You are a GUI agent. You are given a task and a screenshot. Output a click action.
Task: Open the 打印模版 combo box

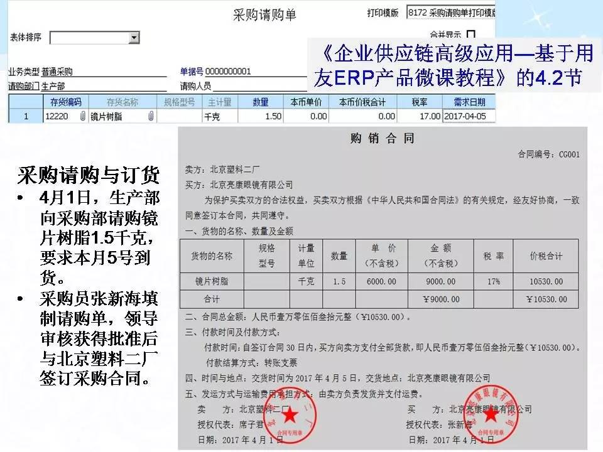pos(450,13)
